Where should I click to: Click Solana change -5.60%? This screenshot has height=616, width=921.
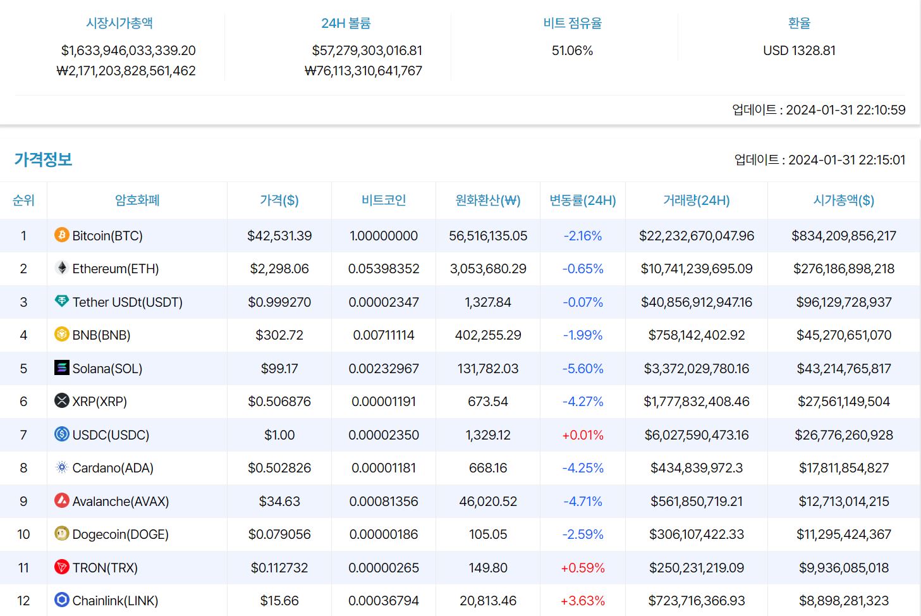click(x=583, y=369)
